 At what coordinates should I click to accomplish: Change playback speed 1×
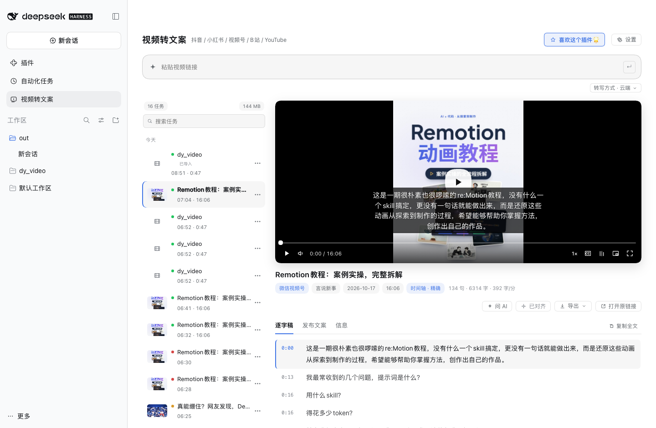[x=574, y=254]
